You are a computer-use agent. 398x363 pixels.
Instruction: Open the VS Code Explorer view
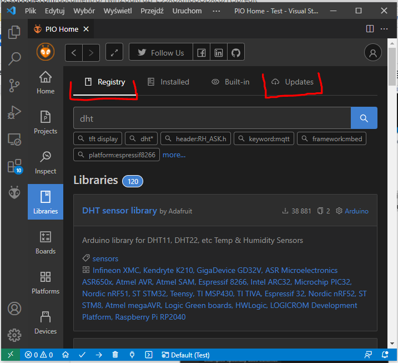click(x=14, y=32)
